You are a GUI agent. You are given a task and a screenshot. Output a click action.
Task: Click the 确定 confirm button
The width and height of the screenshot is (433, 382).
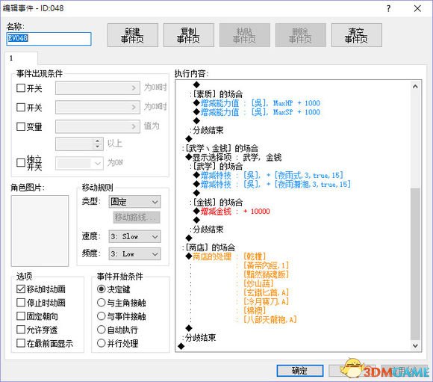coord(300,371)
